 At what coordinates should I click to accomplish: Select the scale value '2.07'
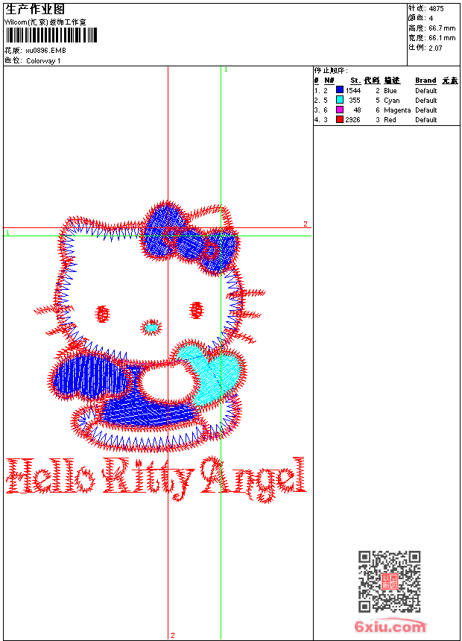[x=435, y=48]
